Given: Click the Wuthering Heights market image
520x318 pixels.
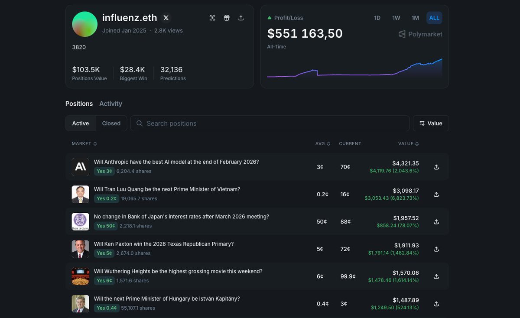Looking at the screenshot, I should (81, 276).
